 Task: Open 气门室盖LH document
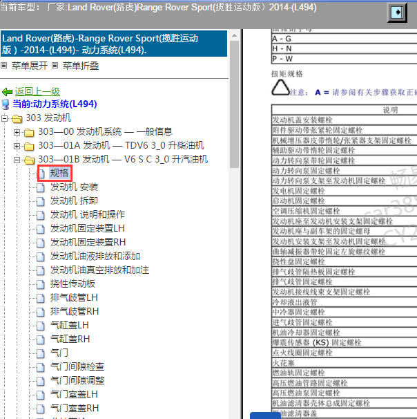74,395
